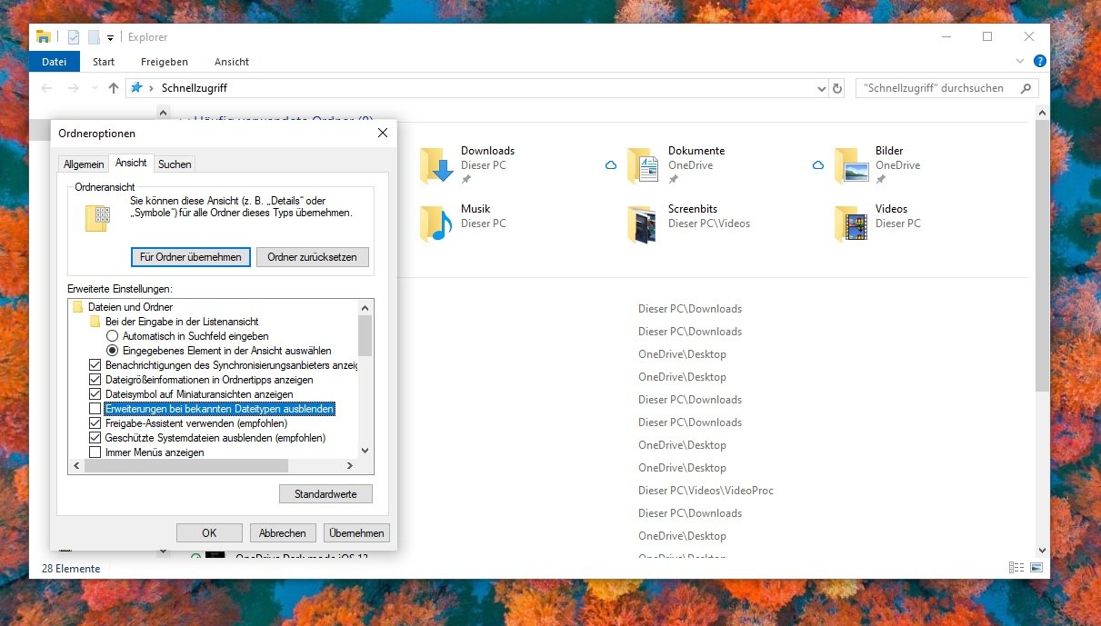Click the Quick access star icon in address bar
The height and width of the screenshot is (626, 1101).
(x=137, y=88)
